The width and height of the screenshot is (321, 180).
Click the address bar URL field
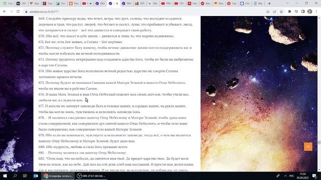pos(143,11)
